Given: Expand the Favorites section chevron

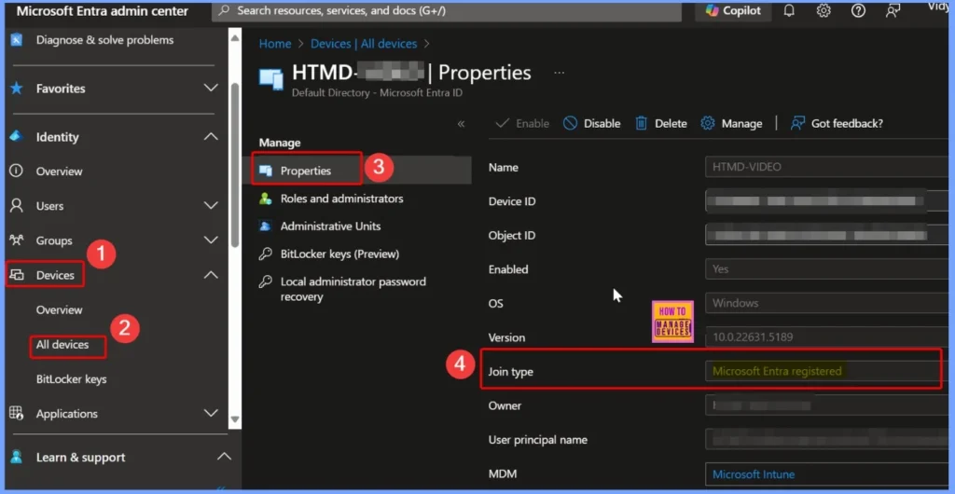Looking at the screenshot, I should point(211,89).
